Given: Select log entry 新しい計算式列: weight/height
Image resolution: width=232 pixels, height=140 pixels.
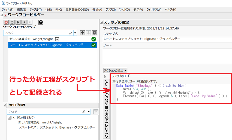Looking at the screenshot, I should (40, 122).
